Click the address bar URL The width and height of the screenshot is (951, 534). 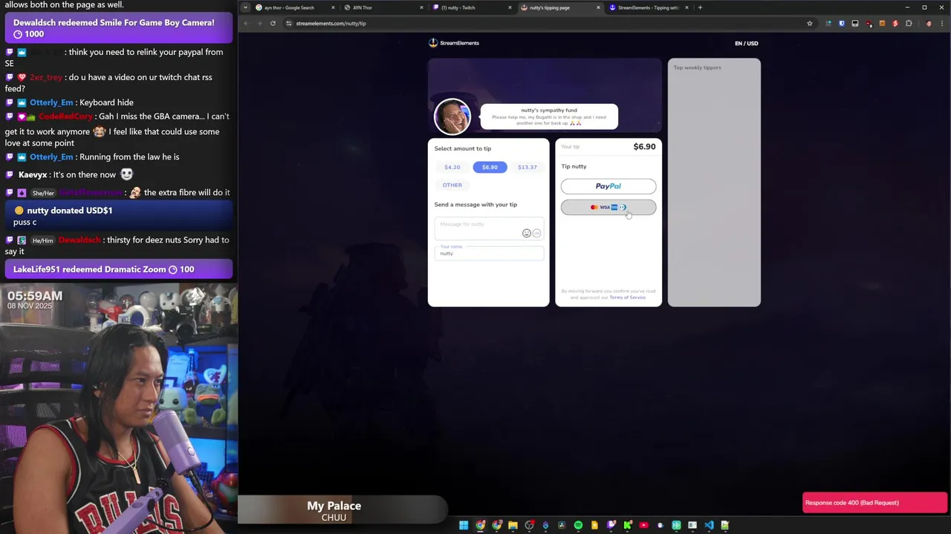tap(331, 23)
